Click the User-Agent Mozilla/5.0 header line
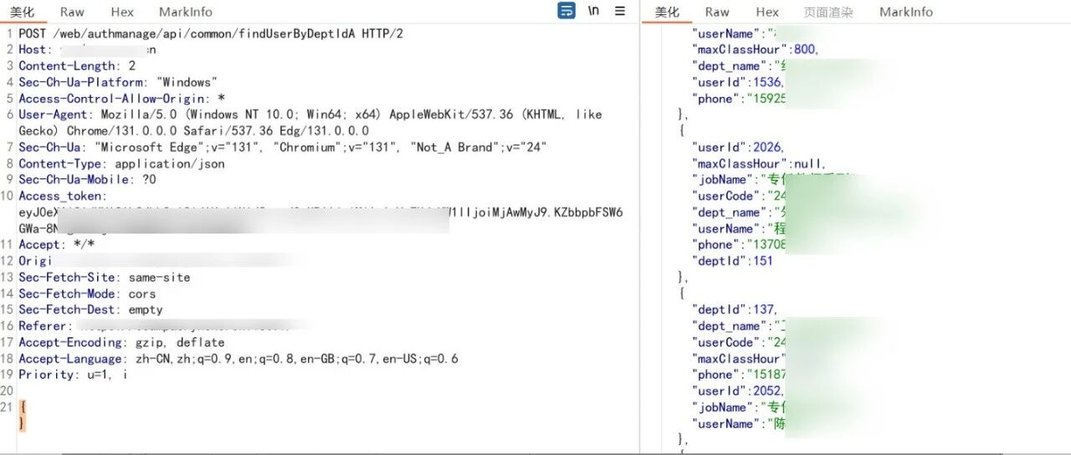 point(310,123)
